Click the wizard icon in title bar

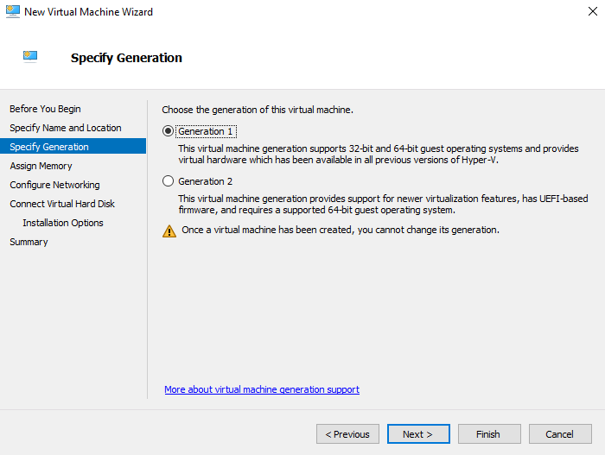click(x=13, y=11)
